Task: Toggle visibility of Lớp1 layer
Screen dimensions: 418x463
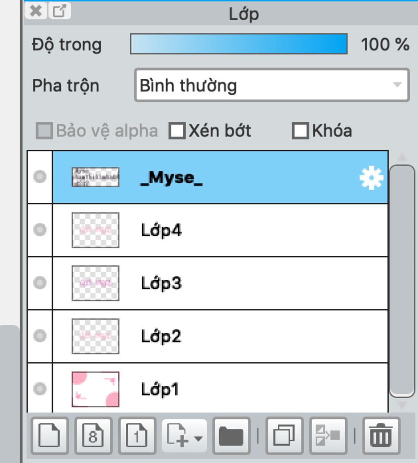Action: click(40, 389)
